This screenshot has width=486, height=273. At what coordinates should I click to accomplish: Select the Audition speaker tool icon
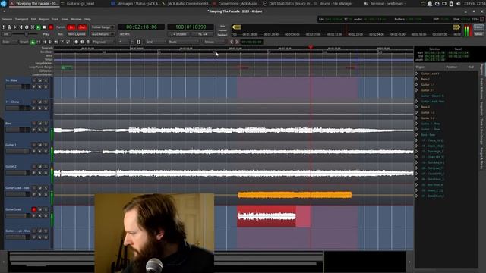(x=56, y=42)
